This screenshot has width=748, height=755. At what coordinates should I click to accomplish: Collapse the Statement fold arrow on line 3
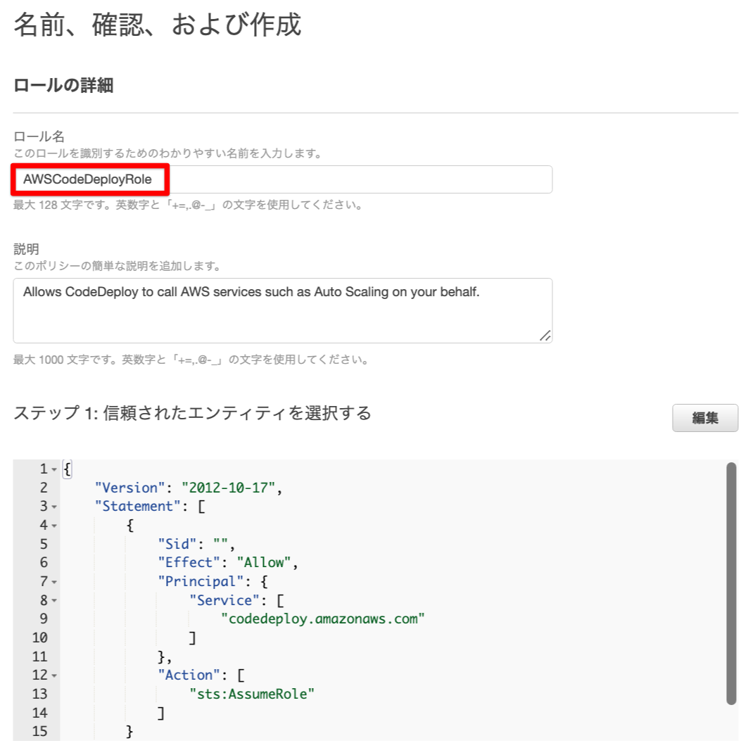point(54,507)
